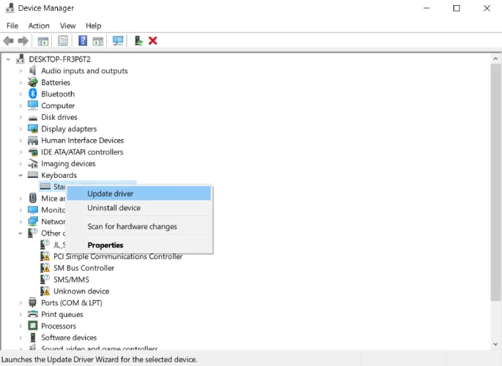The width and height of the screenshot is (502, 366).
Task: Select the PCI Simple Communications Controller device
Action: coord(117,256)
